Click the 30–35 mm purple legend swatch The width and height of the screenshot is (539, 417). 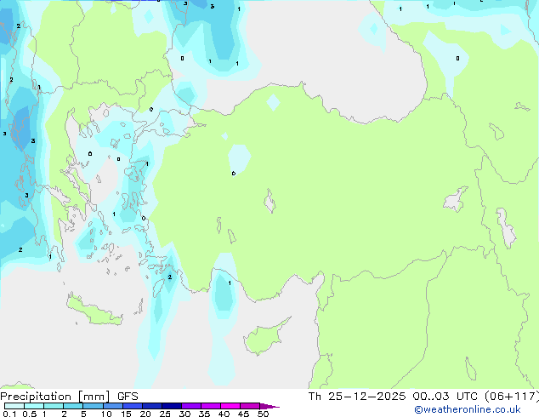191,406
